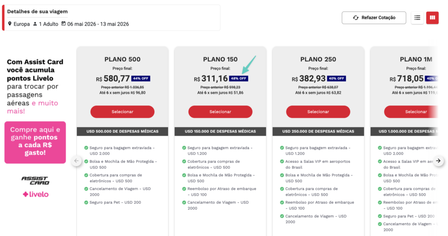Select the PLANO 250 plan
448x236 pixels.
[x=318, y=112]
